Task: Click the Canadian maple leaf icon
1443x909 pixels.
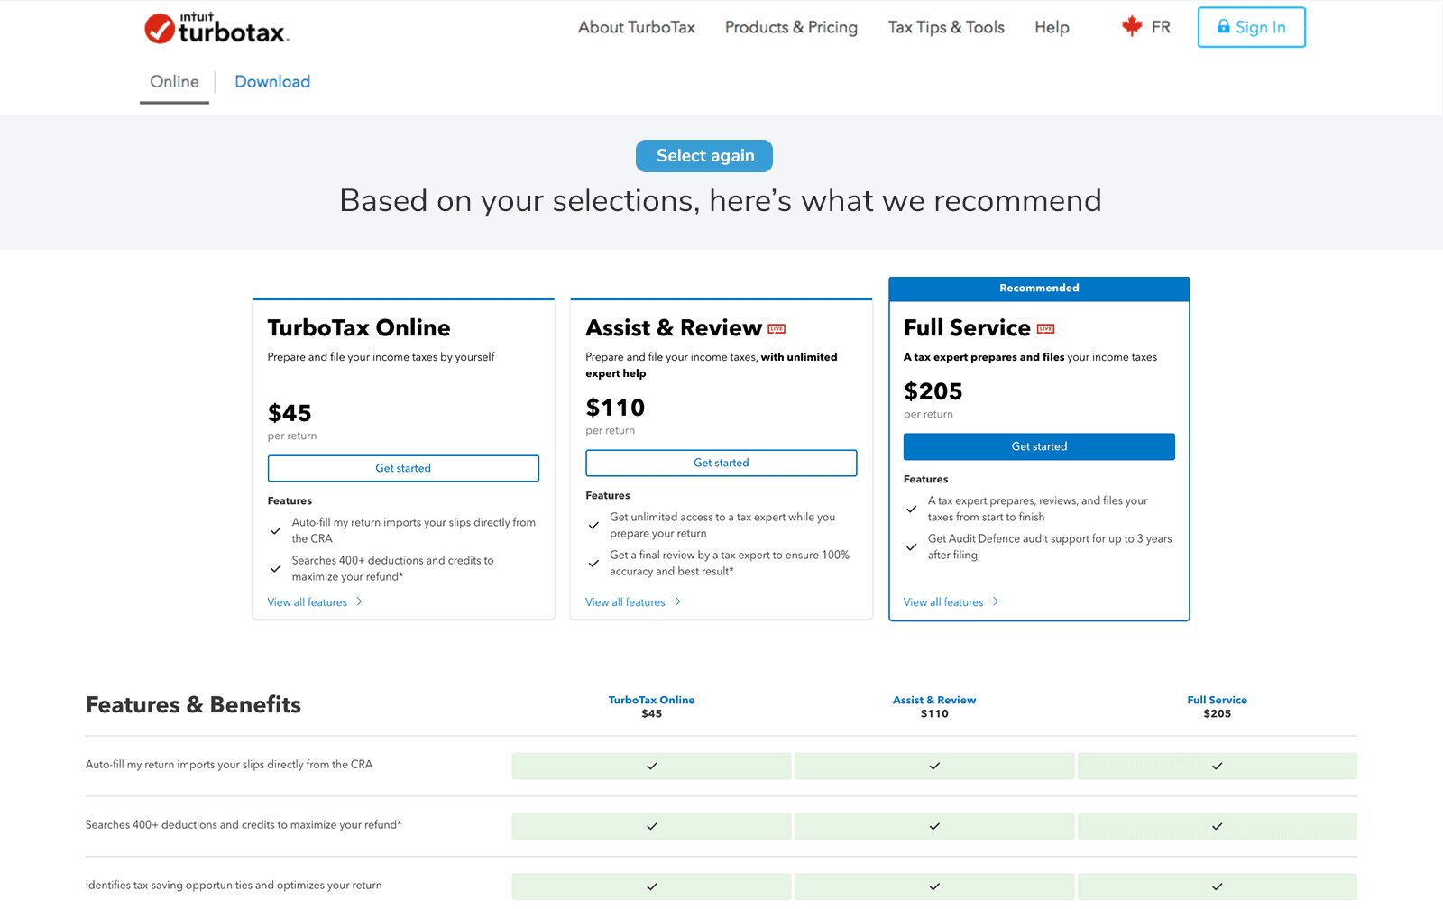Action: click(1132, 26)
